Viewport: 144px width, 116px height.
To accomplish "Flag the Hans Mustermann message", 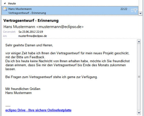I will (x=135, y=10).
